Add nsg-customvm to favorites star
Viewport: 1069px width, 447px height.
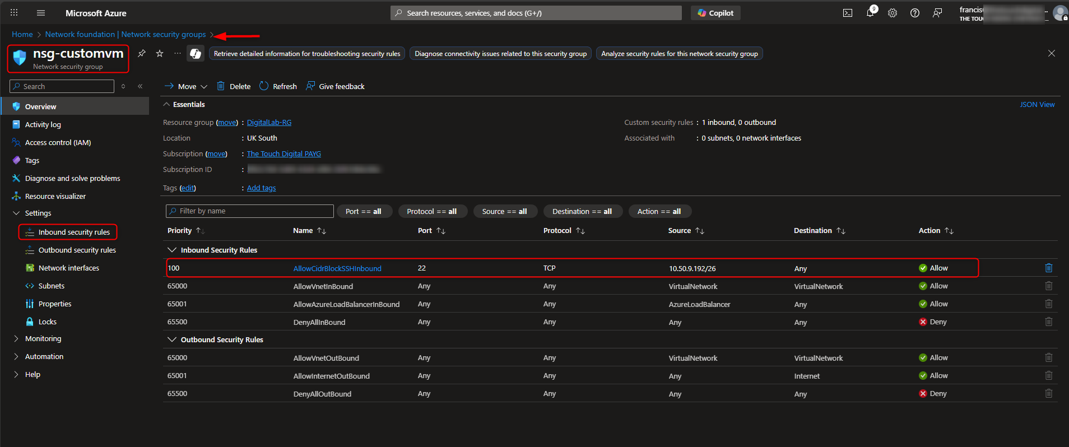coord(160,53)
